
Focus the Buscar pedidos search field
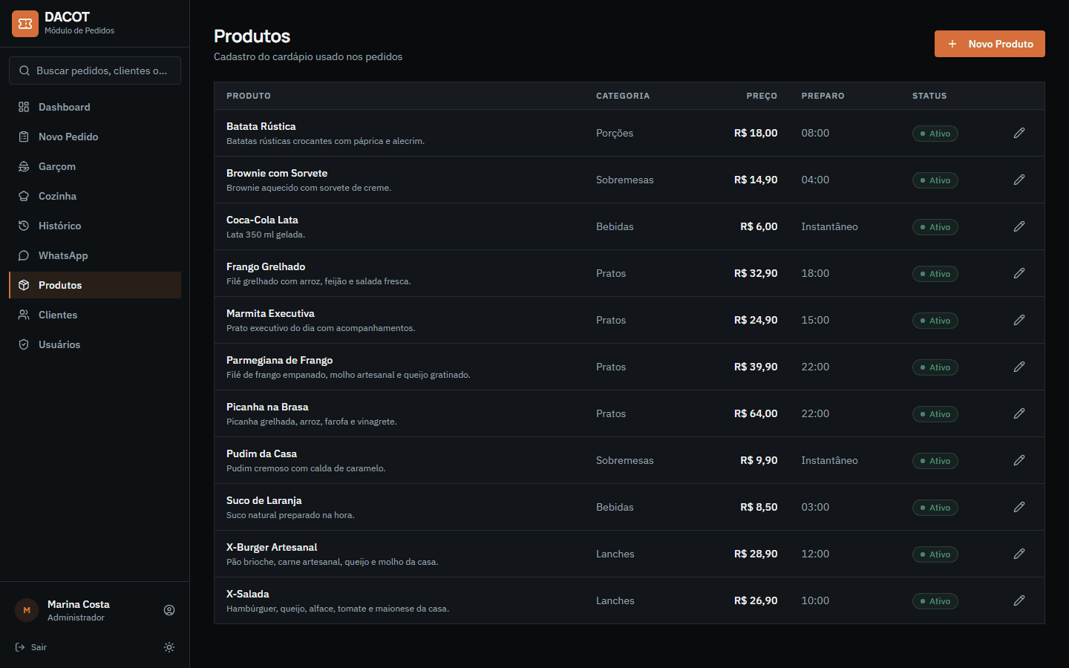pos(95,71)
